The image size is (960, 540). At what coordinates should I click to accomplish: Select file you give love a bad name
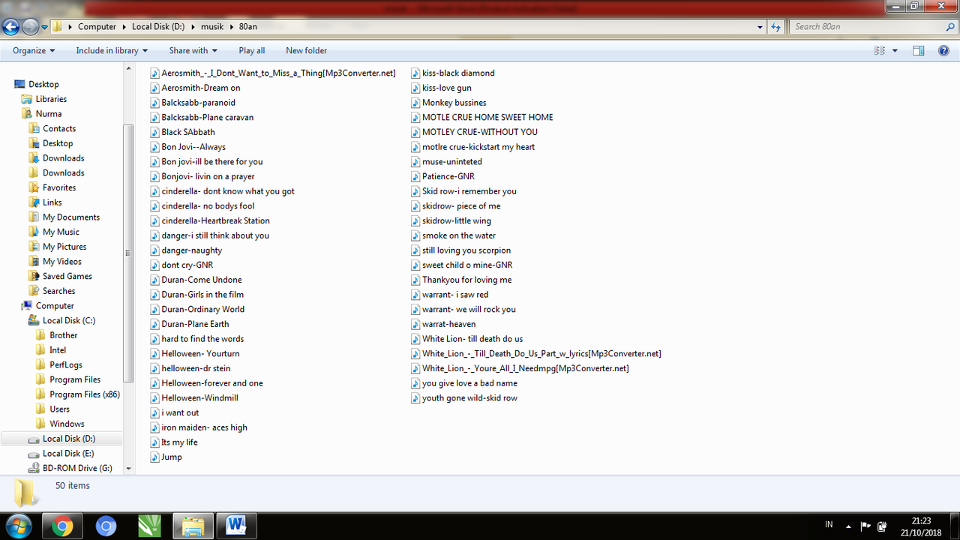[x=469, y=383]
